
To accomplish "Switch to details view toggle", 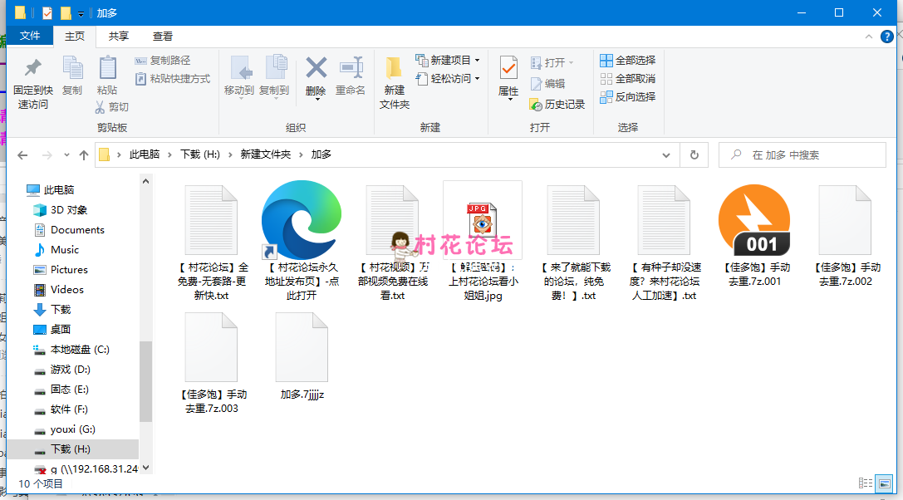I will point(866,483).
